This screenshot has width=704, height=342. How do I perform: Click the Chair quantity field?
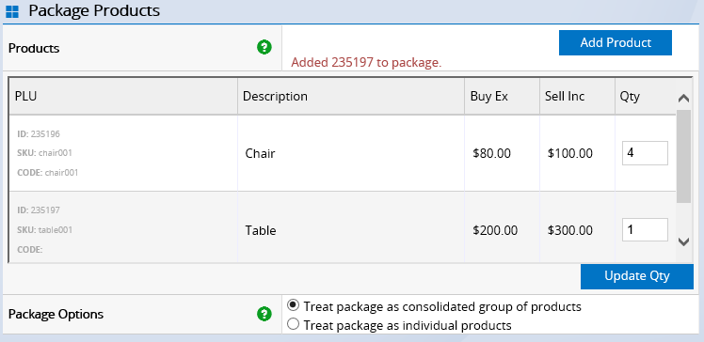point(645,153)
